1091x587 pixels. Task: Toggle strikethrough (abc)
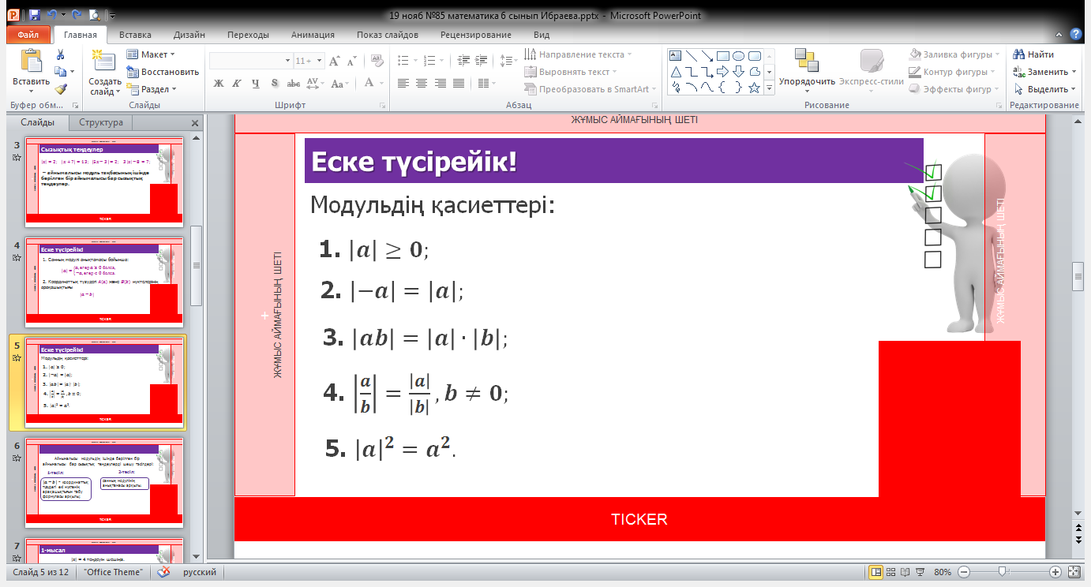(293, 83)
